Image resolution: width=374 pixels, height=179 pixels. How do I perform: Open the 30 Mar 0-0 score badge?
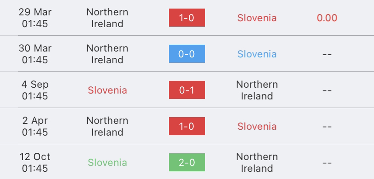click(187, 54)
